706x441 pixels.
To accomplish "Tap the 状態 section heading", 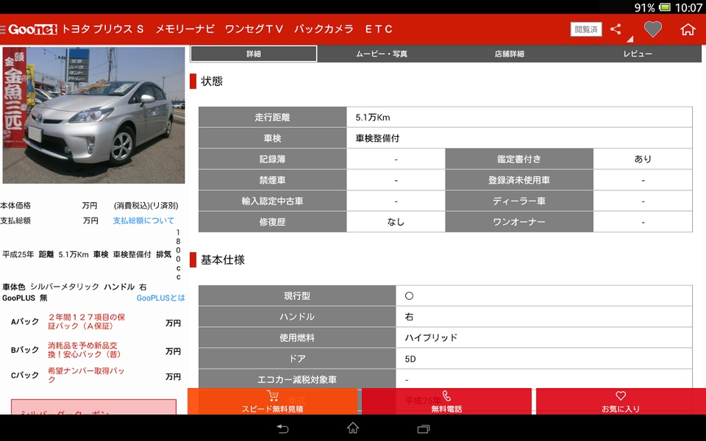I will coord(212,81).
